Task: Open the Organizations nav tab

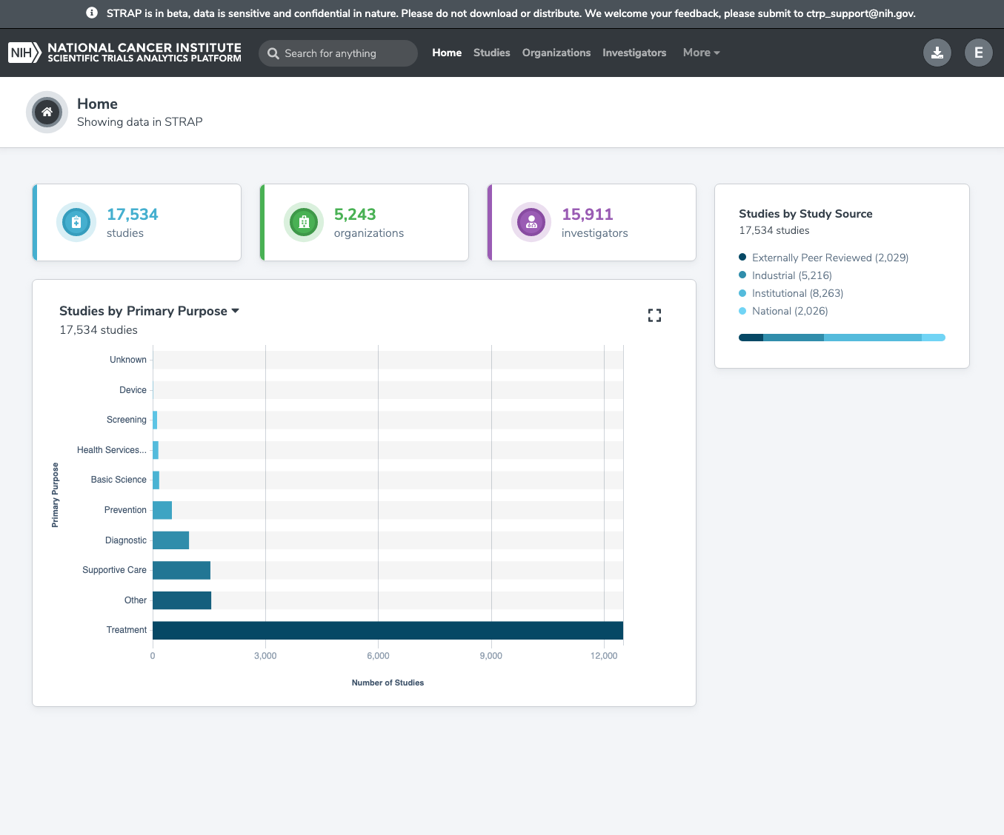Action: 556,53
